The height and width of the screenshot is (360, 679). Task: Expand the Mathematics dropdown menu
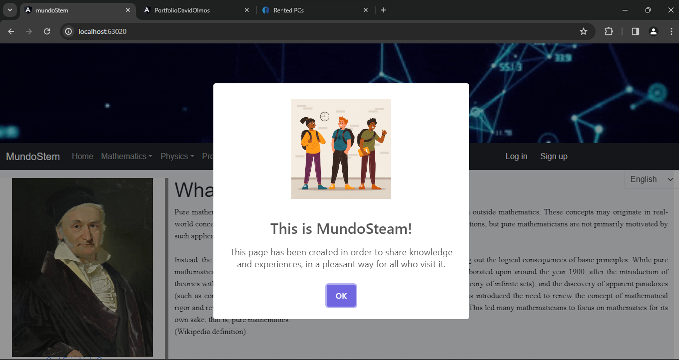coord(126,157)
